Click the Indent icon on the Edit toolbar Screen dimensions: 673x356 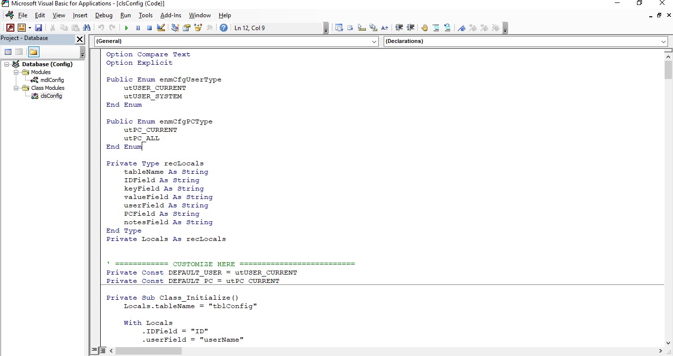coord(399,28)
